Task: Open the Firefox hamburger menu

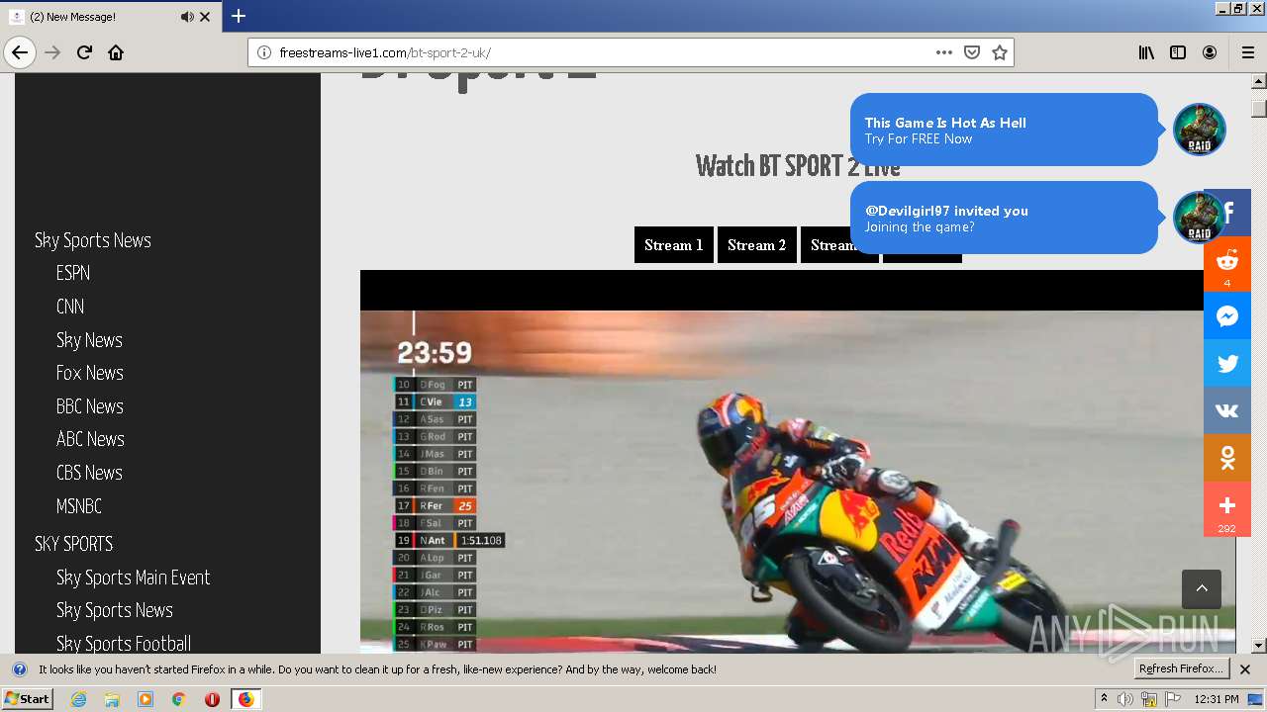Action: pyautogui.click(x=1248, y=52)
